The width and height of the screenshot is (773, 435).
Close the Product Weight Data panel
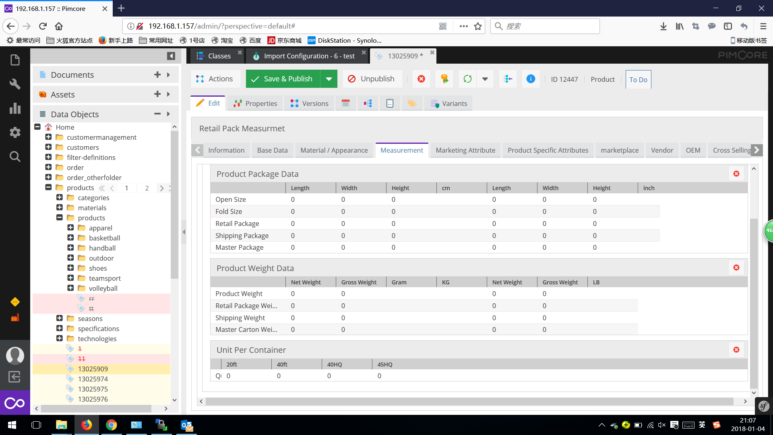tap(736, 267)
